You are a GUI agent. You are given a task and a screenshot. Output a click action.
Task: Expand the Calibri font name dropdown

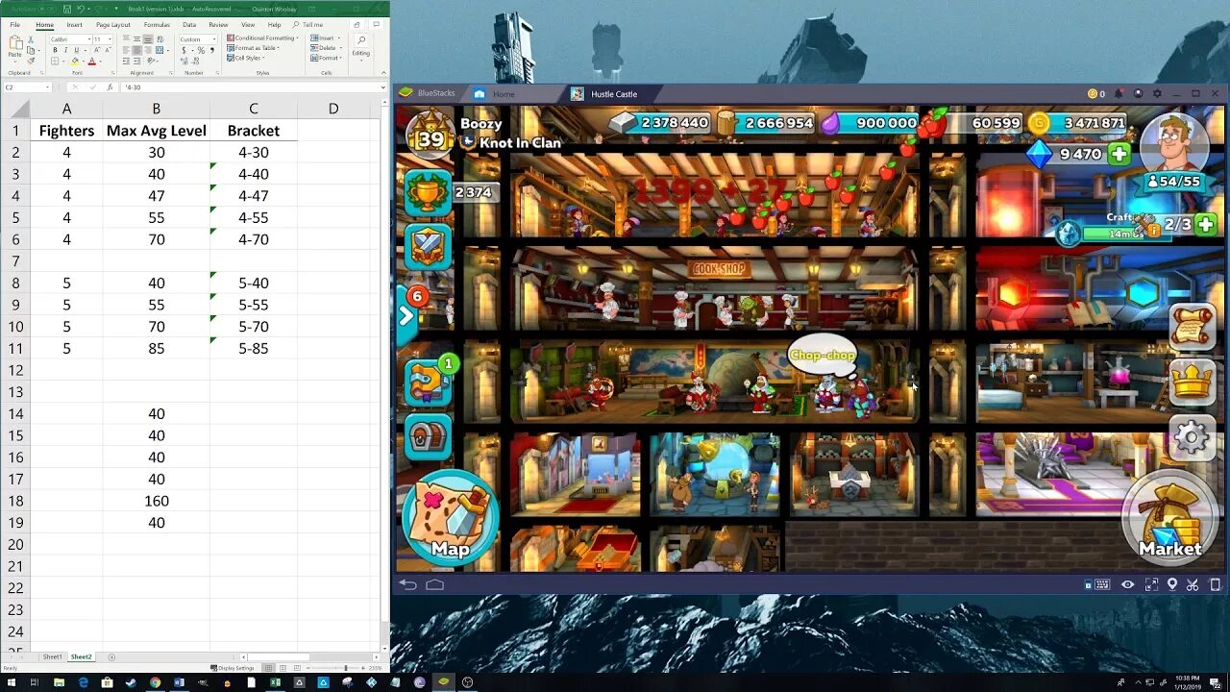(x=89, y=39)
